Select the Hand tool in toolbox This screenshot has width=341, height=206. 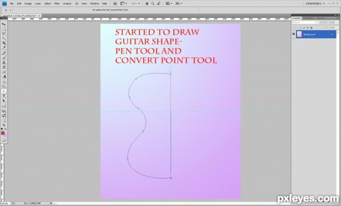point(4,121)
